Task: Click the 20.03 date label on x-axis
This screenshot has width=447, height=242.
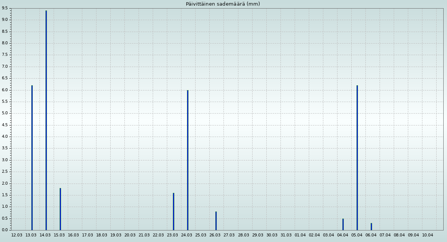Action: click(x=130, y=235)
